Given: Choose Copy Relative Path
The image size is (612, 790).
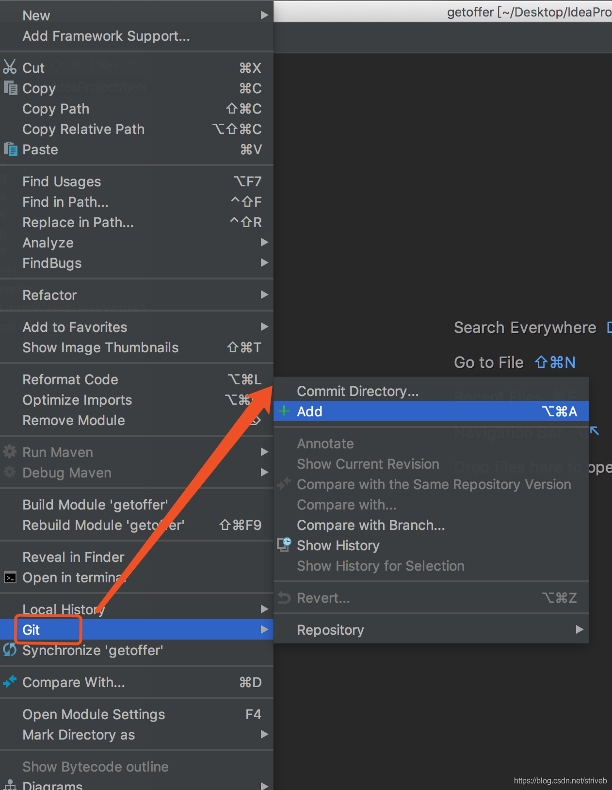Looking at the screenshot, I should 137,129.
